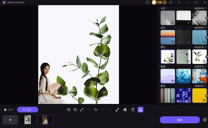Expand the 光影 row with the right arrow
This screenshot has height=128, width=208.
(207, 18)
